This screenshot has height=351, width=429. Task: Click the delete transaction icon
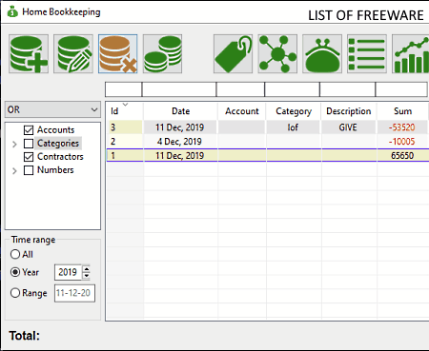(118, 54)
